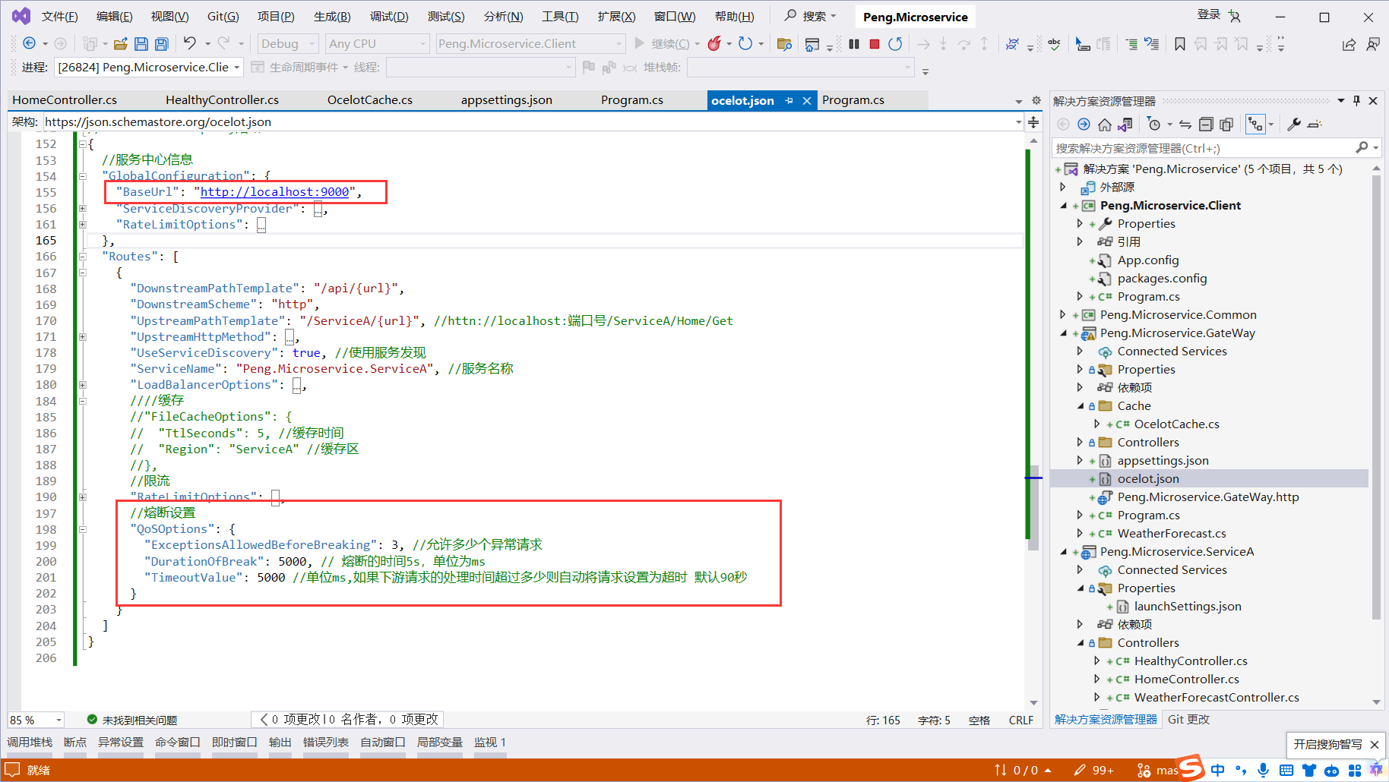Open file using the folder toolbar icon
1389x782 pixels.
(121, 44)
